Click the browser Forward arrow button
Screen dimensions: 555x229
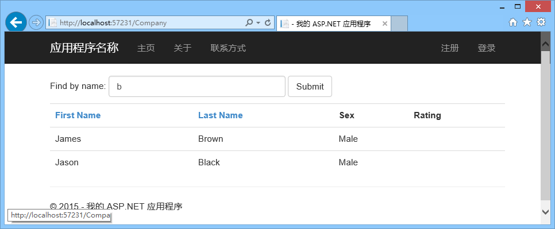(x=36, y=22)
